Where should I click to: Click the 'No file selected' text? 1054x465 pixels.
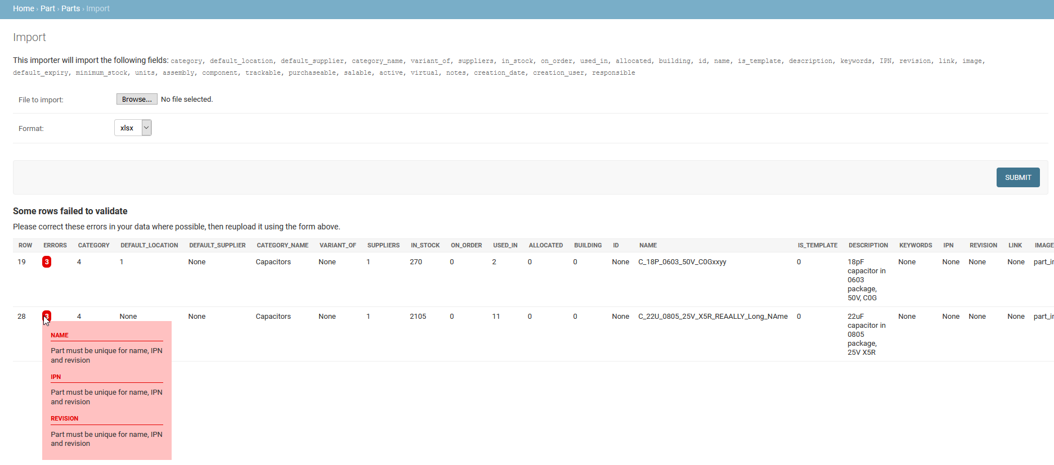click(x=187, y=100)
